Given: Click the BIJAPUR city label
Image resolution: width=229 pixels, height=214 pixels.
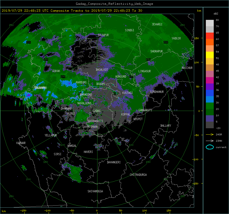Looking at the screenshot, I should click(103, 35).
